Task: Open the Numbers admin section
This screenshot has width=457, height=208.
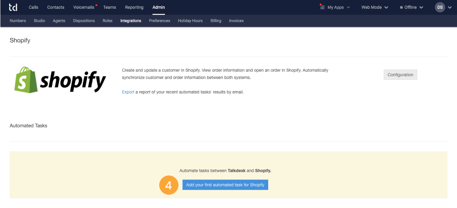Action: point(18,21)
